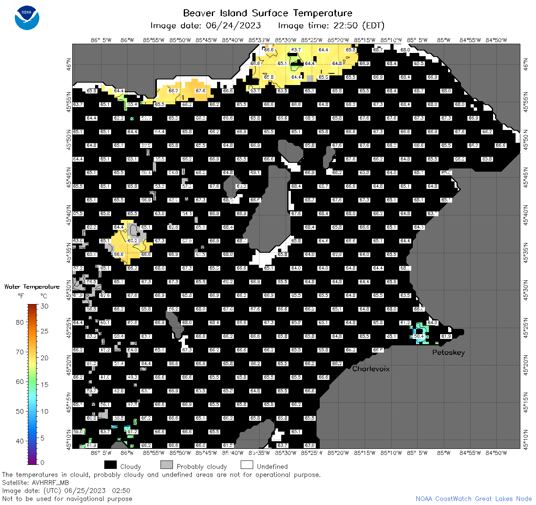Click the 'Undefined' legend label
This screenshot has width=536, height=505.
(272, 466)
